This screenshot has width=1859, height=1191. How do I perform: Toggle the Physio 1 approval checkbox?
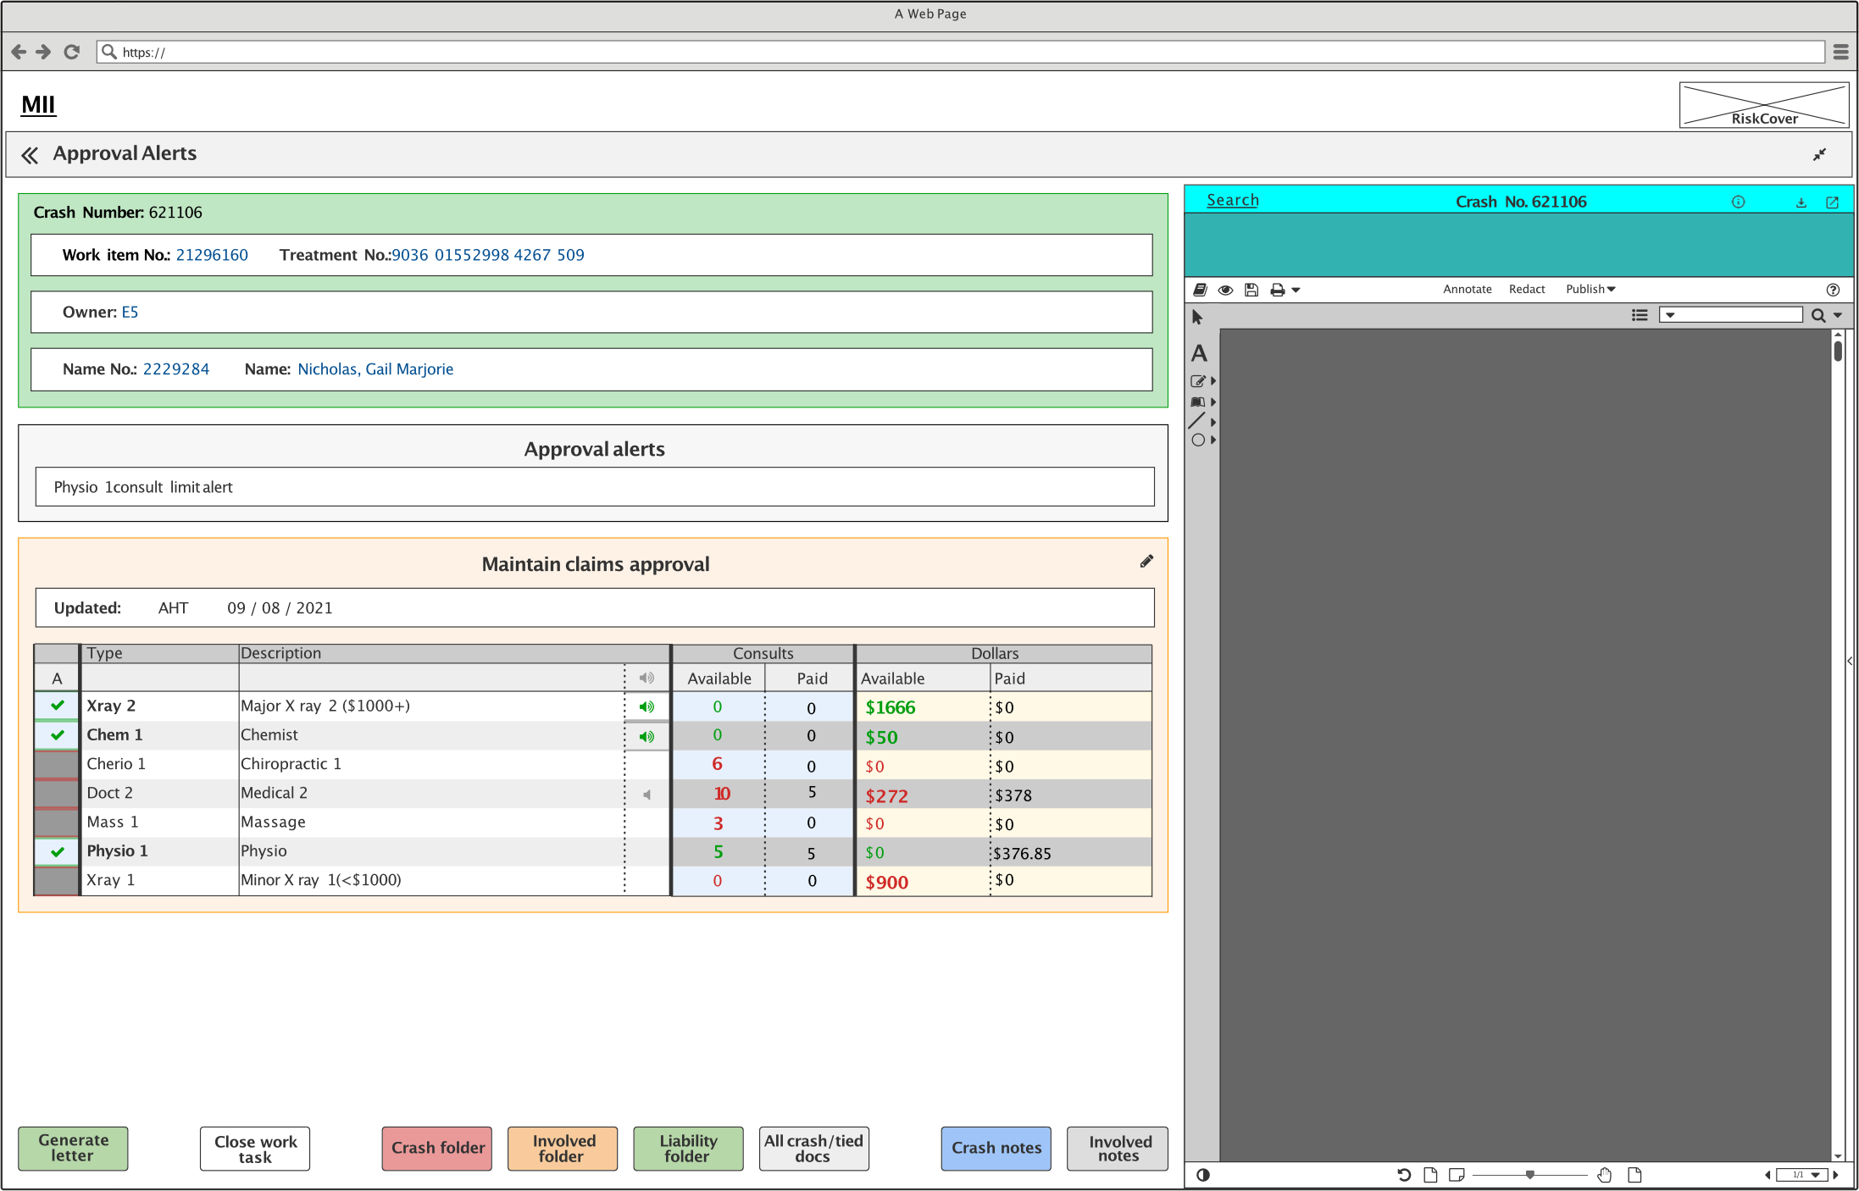[58, 851]
